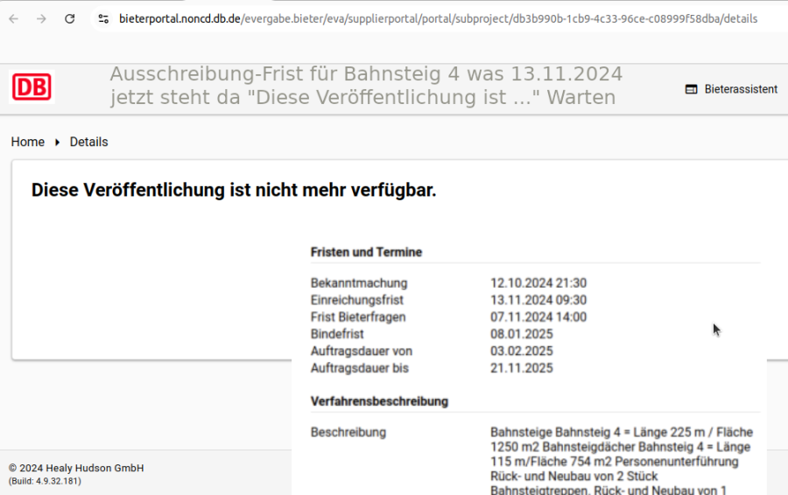The image size is (788, 495).
Task: Click the Fristen und Termine section header
Action: click(x=366, y=252)
